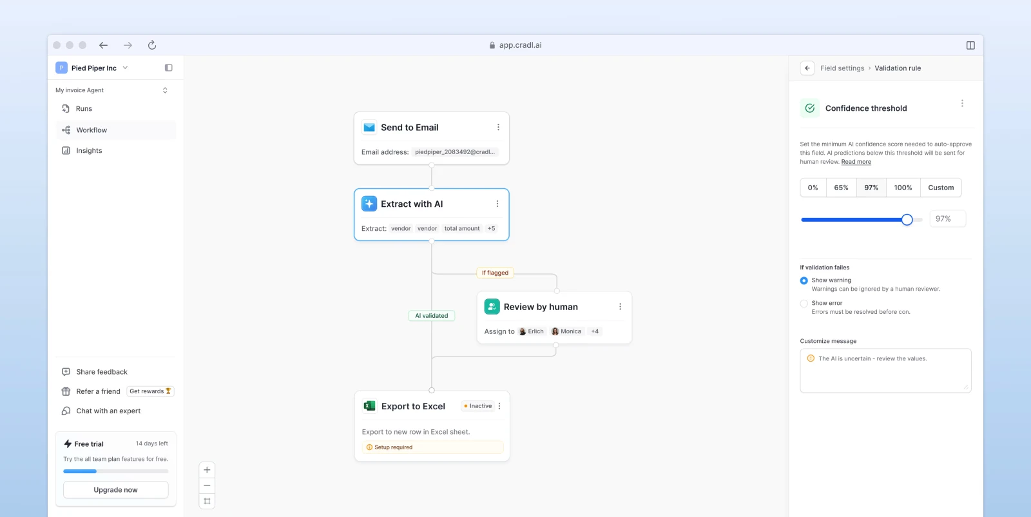This screenshot has width=1031, height=517.
Task: Click the Free trial lightning icon
Action: tap(68, 444)
